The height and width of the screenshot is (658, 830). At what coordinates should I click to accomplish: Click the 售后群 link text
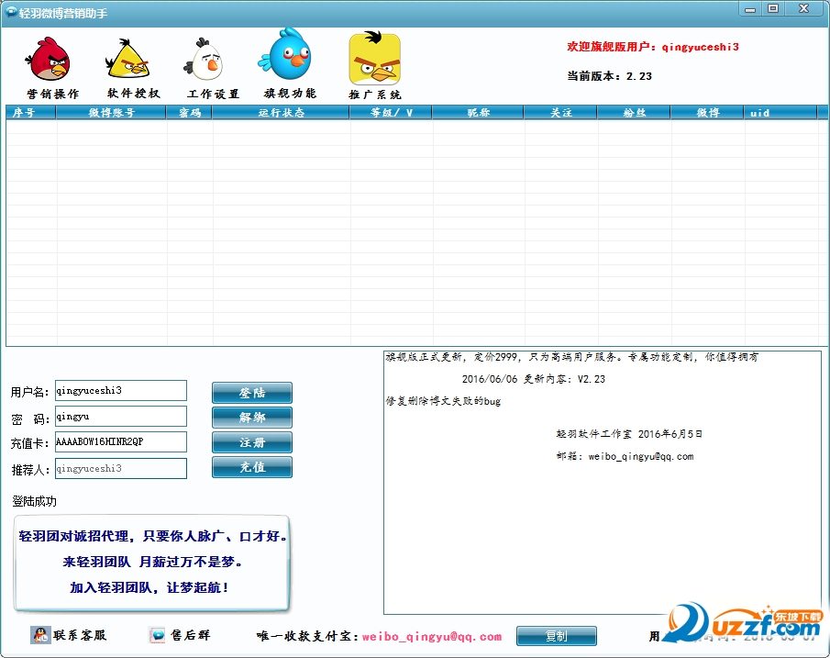(191, 635)
